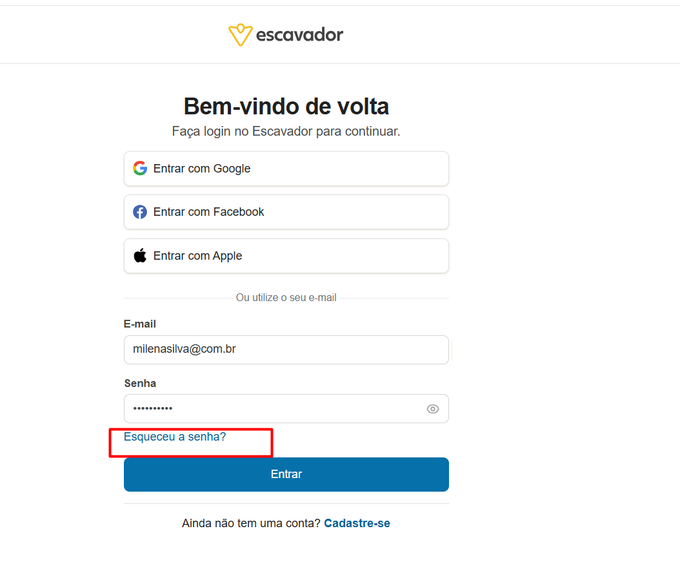Click the E-mail field label

[139, 324]
